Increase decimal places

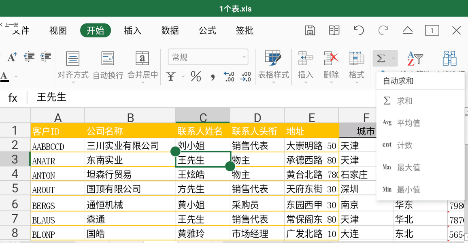tap(228, 77)
